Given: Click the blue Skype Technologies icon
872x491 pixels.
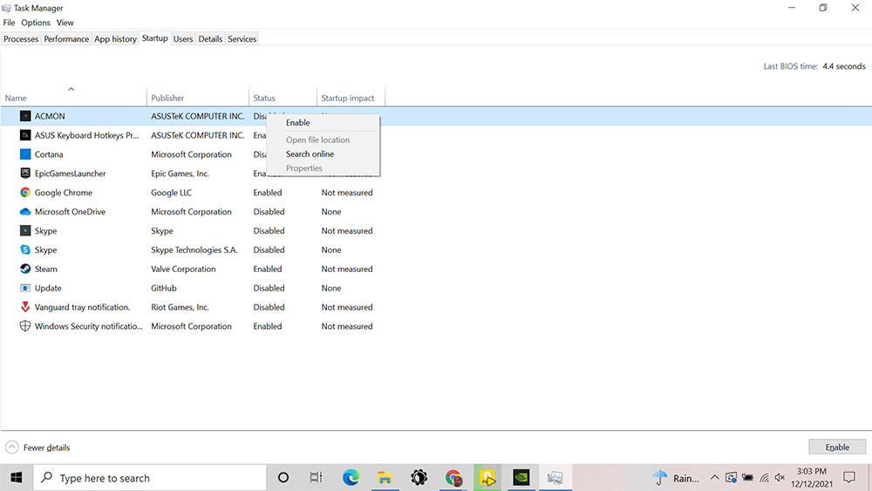Looking at the screenshot, I should tap(25, 249).
